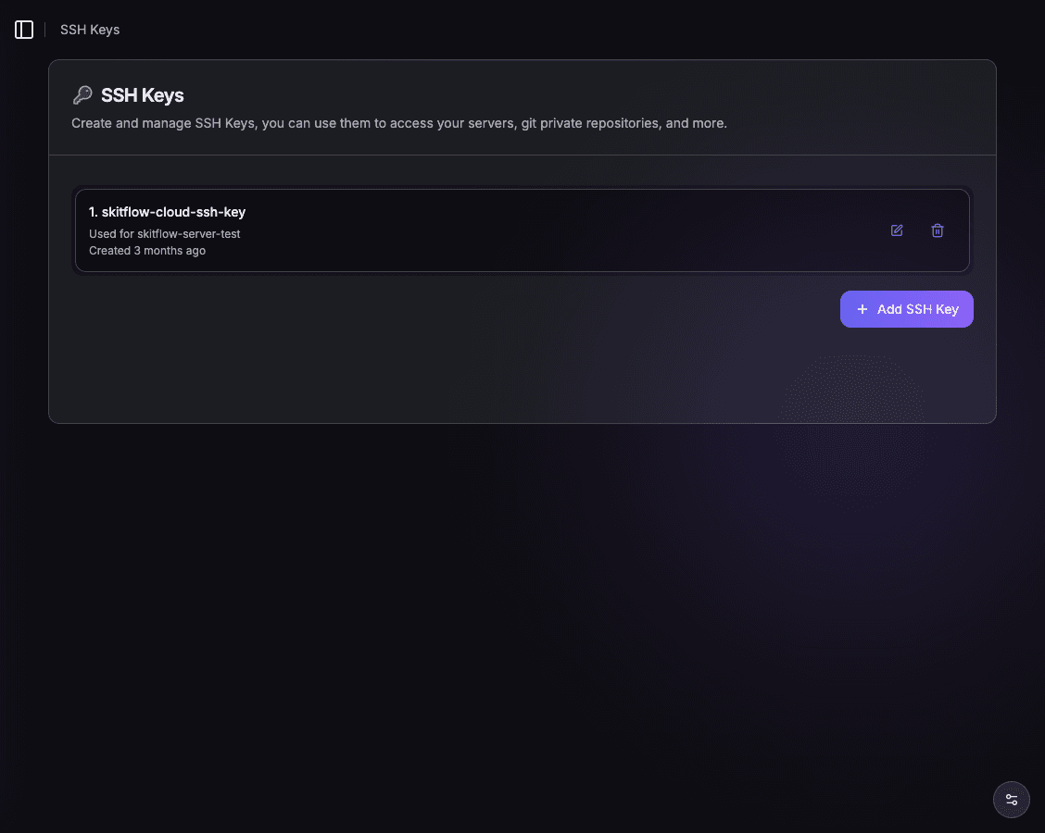Edit the skitflow-cloud-ssh-key entry

click(897, 230)
